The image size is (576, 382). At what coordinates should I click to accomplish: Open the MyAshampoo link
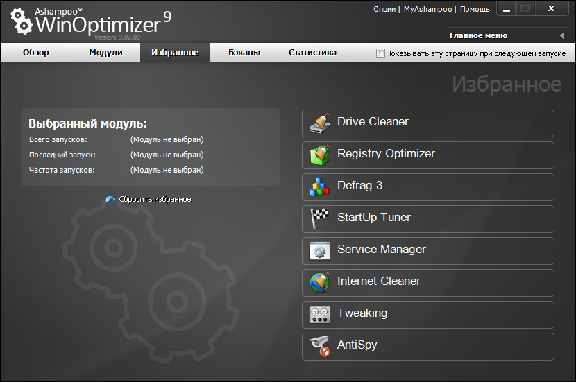pyautogui.click(x=427, y=9)
